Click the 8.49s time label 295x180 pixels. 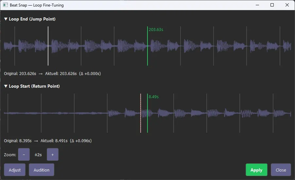pyautogui.click(x=154, y=97)
